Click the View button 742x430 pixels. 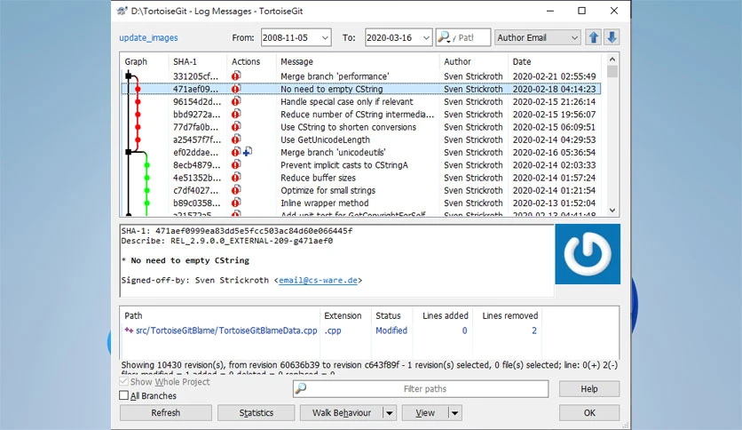[425, 413]
